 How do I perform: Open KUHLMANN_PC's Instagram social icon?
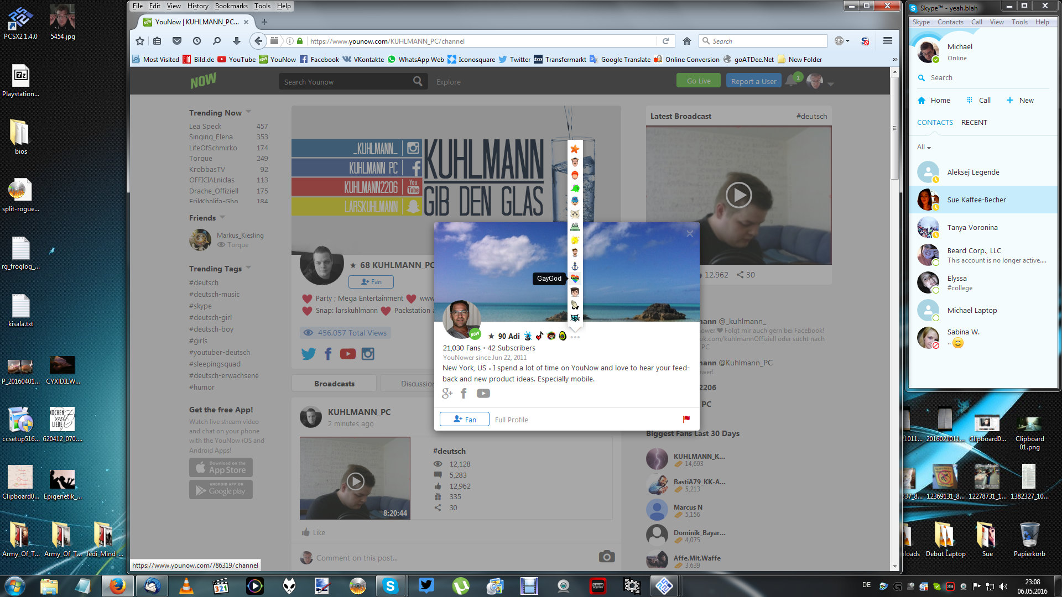coord(368,354)
